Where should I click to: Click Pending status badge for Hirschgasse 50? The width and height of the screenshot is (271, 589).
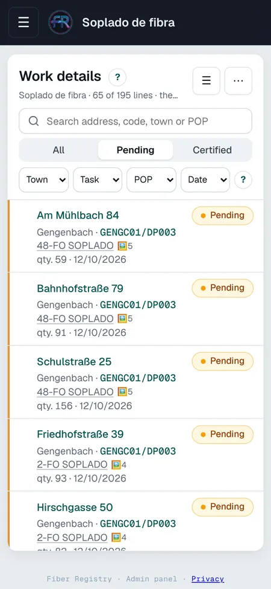[223, 507]
